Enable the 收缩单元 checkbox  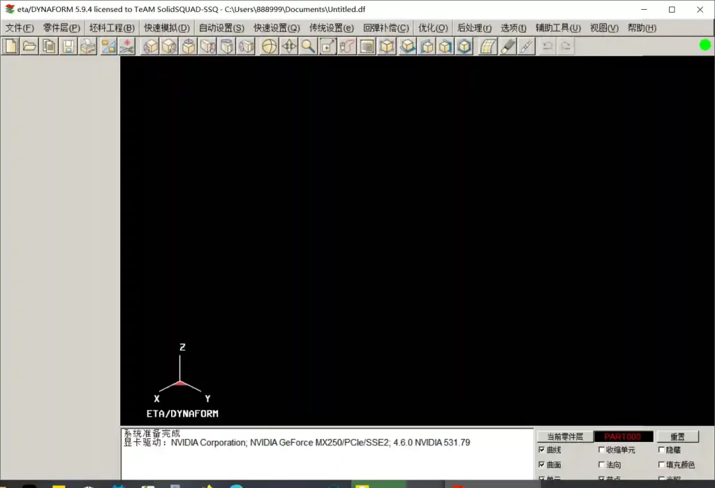602,450
